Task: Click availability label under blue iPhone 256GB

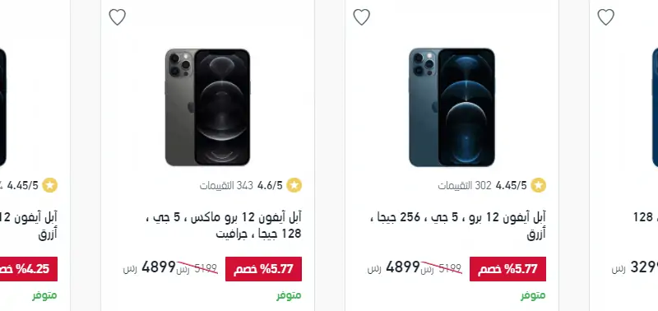Action: point(533,295)
